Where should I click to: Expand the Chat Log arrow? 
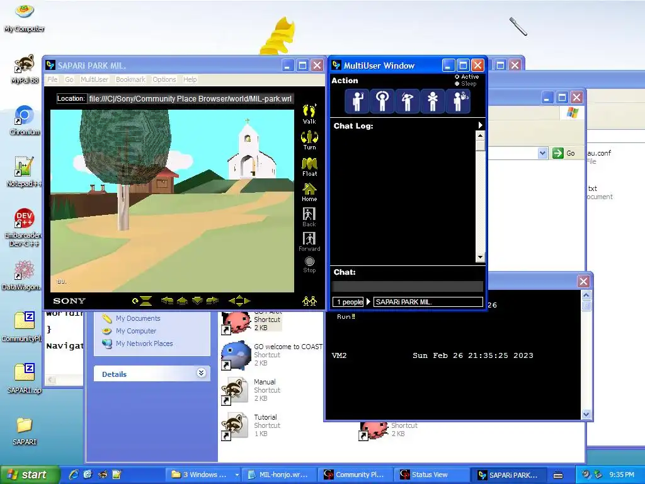point(480,125)
